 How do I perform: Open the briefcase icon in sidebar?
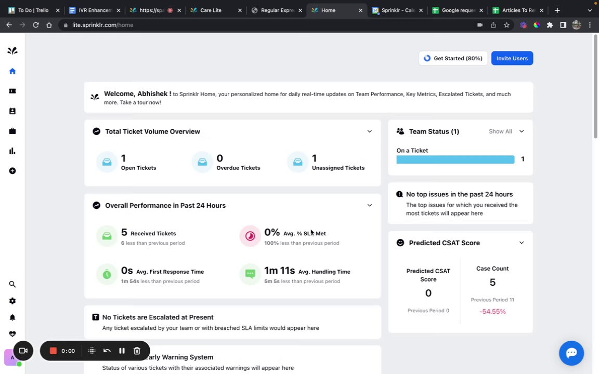point(12,131)
